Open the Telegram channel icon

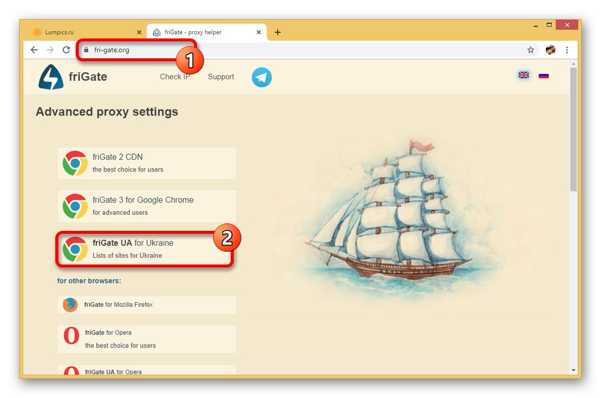[262, 77]
